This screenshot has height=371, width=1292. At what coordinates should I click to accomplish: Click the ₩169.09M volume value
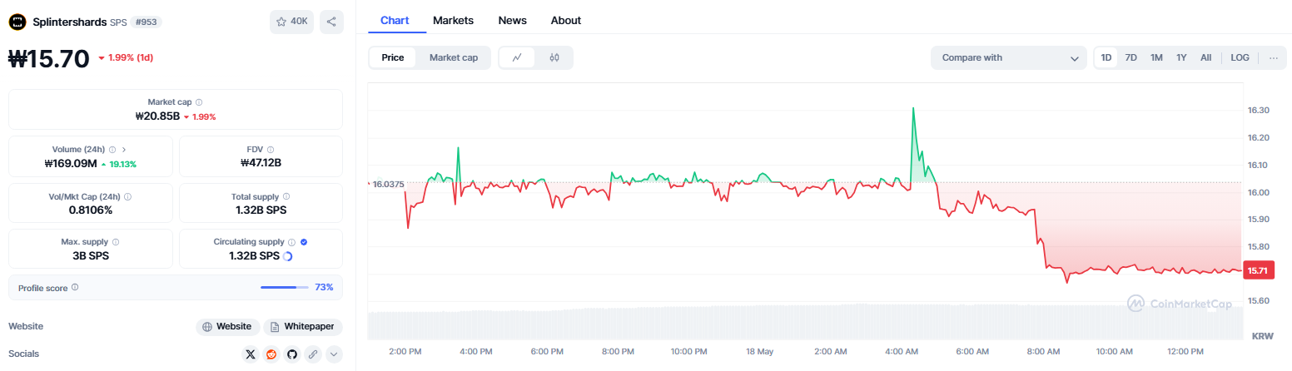coord(71,164)
